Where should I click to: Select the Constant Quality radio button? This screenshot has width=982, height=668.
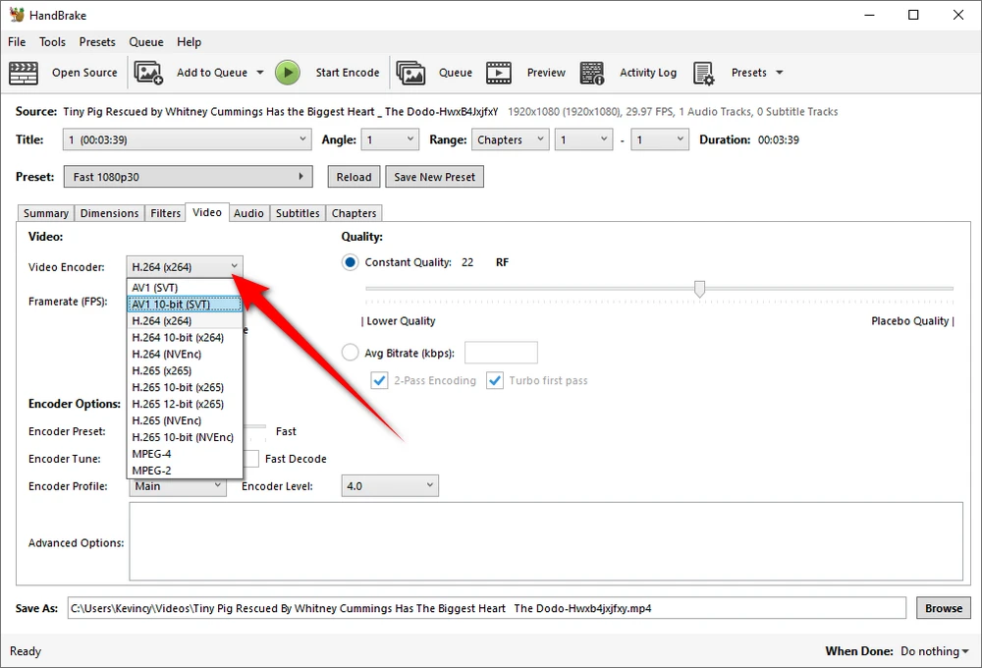[x=351, y=262]
